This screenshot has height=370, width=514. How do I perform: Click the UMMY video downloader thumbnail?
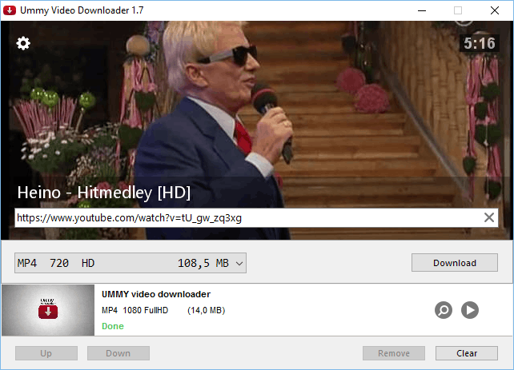pyautogui.click(x=48, y=310)
